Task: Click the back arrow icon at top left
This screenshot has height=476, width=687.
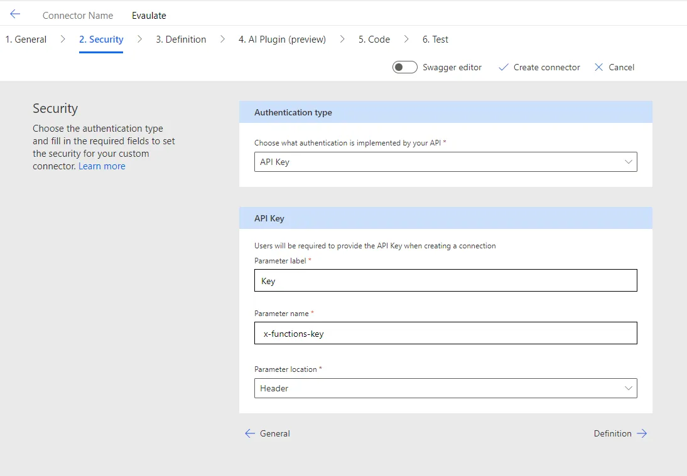Action: click(15, 14)
